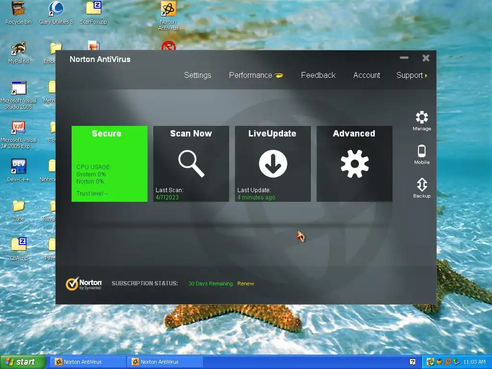This screenshot has height=369, width=492.
Task: Click the last scan date 4/7/2023
Action: (167, 197)
